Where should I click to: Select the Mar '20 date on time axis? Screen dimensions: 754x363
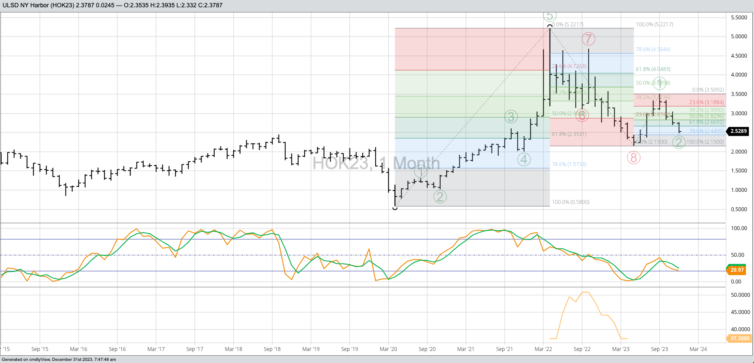click(x=388, y=349)
